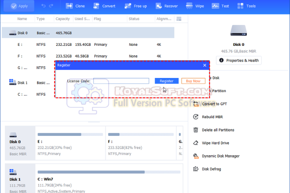Screen dimensions: 290x193
Task: Click the large Disk 0 drive icon
Action: (238, 31)
